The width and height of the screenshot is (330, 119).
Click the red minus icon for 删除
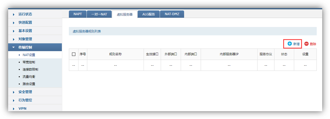[x=307, y=44]
